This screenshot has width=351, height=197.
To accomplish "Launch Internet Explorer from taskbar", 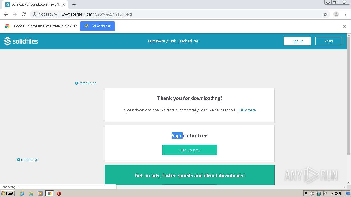I will 22,193.
